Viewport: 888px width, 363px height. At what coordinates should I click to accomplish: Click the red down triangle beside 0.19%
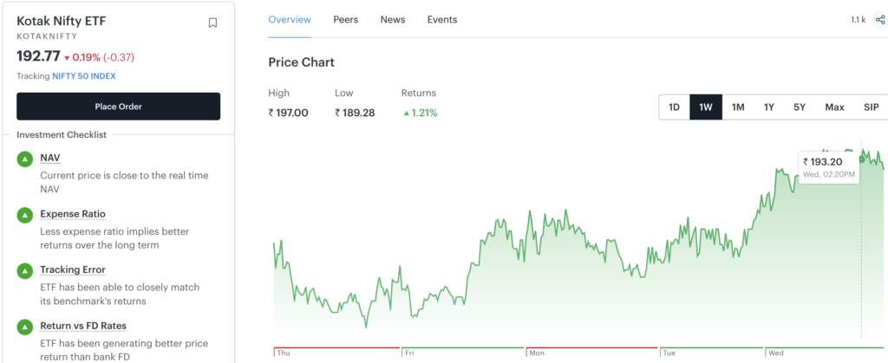pyautogui.click(x=67, y=58)
